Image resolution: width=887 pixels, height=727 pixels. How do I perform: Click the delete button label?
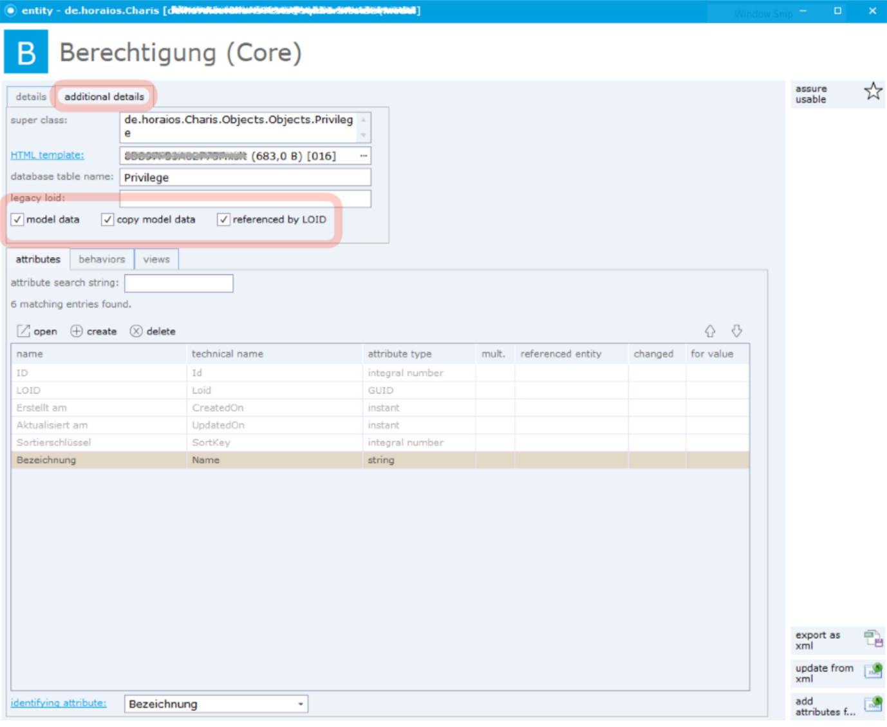point(161,332)
